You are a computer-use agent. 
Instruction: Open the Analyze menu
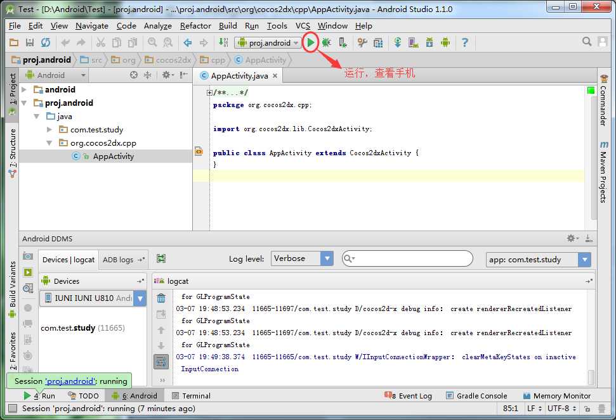[158, 26]
